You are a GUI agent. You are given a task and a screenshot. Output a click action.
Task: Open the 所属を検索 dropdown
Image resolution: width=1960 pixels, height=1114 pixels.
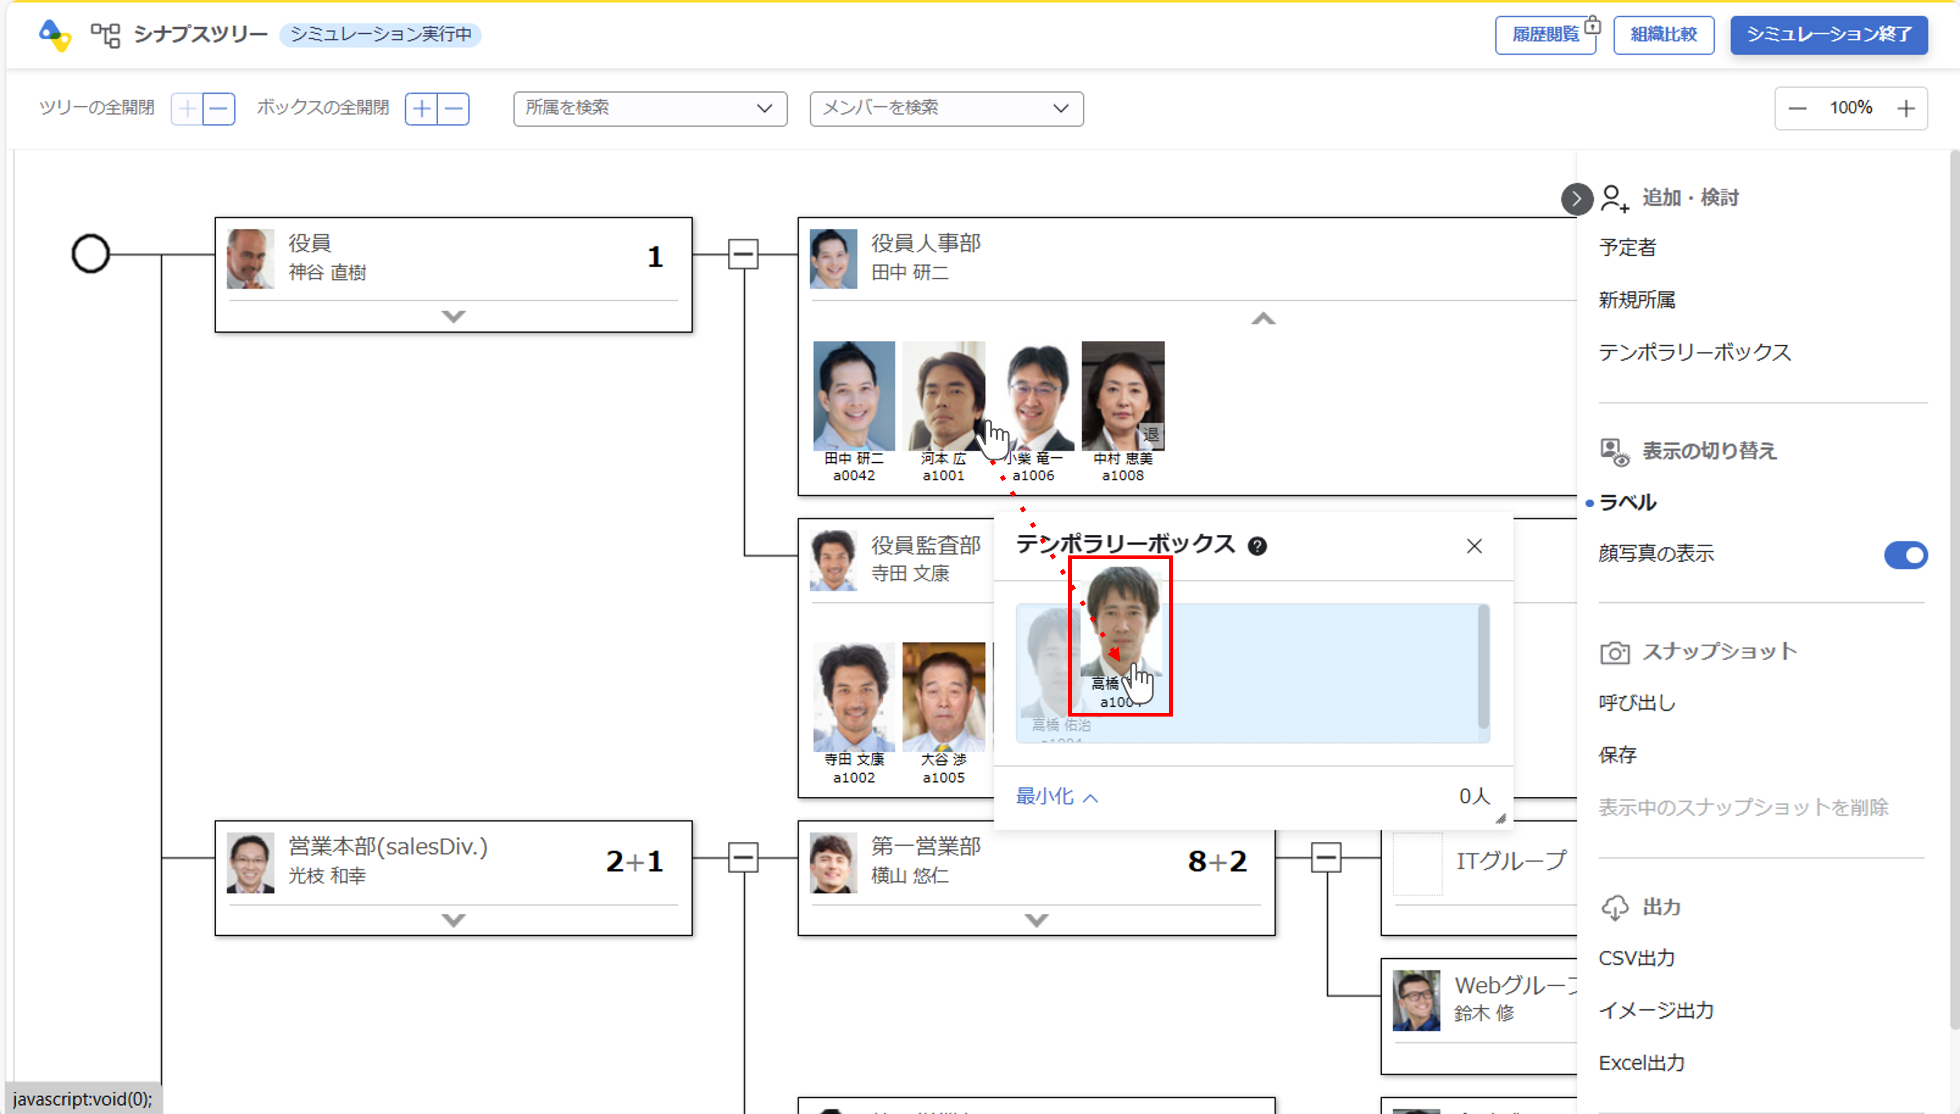[650, 108]
